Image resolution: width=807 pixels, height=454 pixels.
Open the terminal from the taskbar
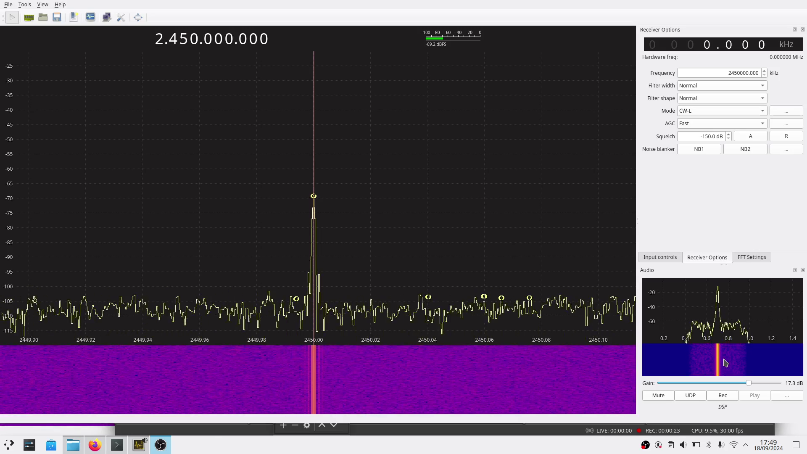[x=117, y=445]
